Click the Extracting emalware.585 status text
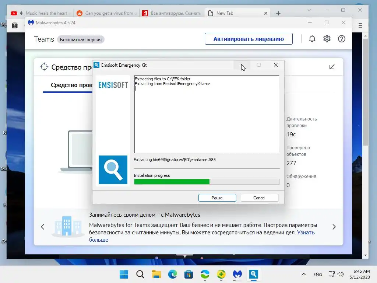 tap(175, 160)
